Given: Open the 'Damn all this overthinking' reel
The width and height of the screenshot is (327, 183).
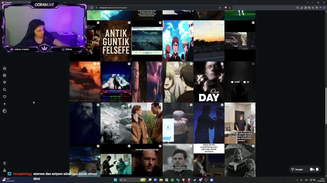Looking at the screenshot, I should pyautogui.click(x=209, y=161).
